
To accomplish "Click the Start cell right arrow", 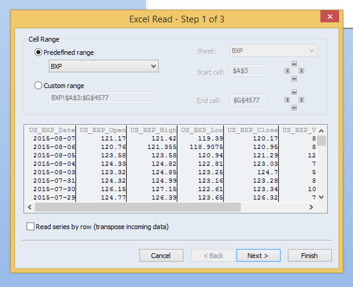I will (301, 71).
